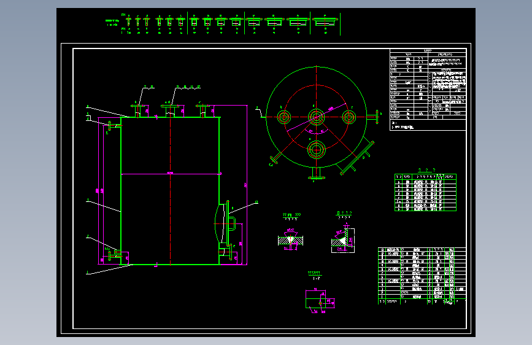Viewport: 532px width, 345px height.
Task: Click the center nozzle in the tank top view
Action: [x=316, y=117]
